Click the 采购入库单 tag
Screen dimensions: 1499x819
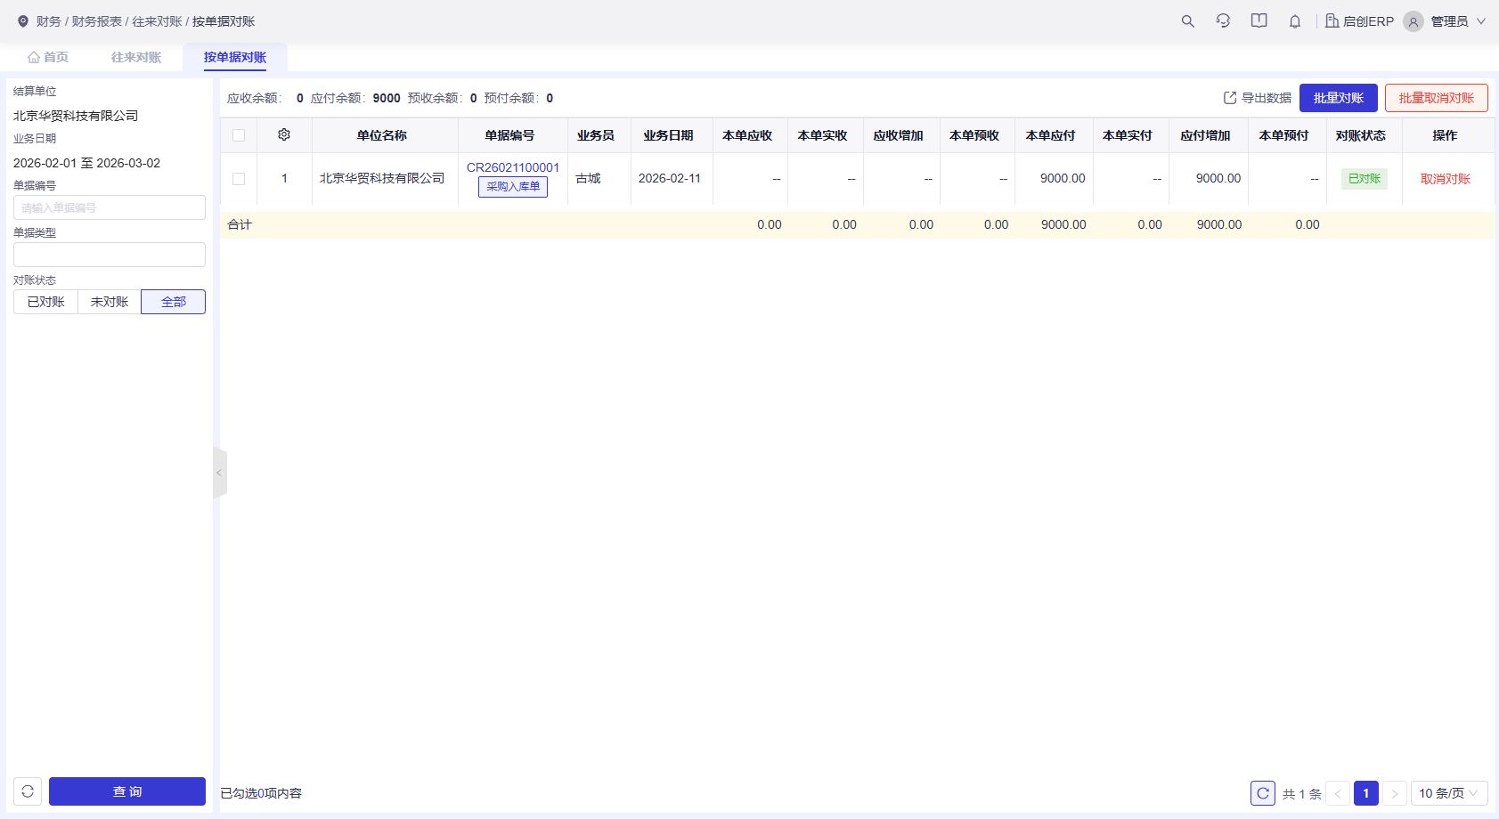coord(513,187)
